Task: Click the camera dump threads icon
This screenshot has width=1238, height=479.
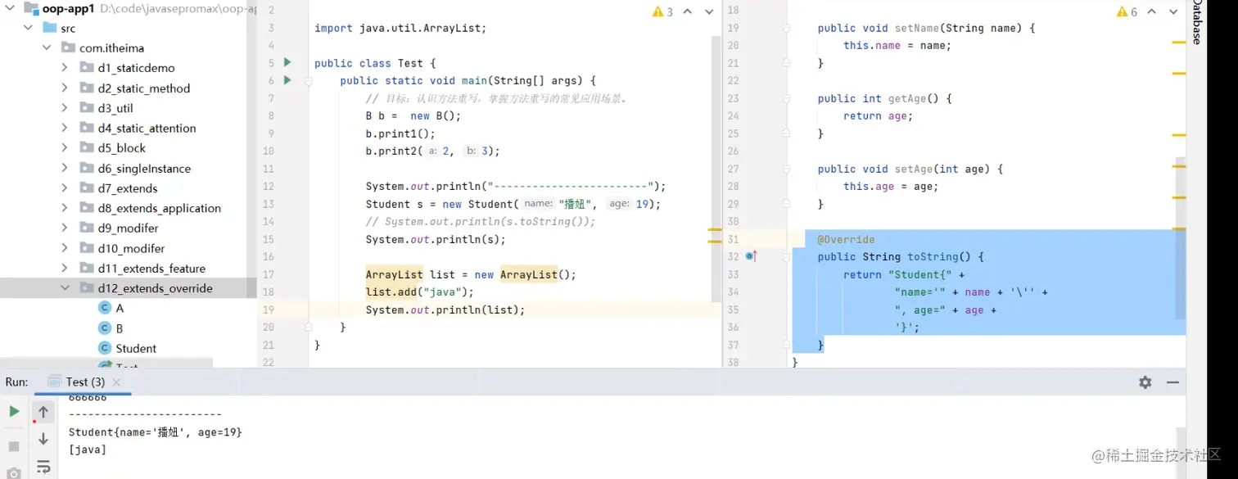Action: 14,474
